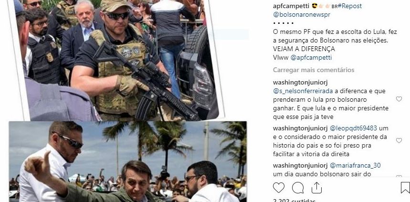The width and height of the screenshot is (410, 202).
Task: Open the @mariafranca_30 mention
Action: tap(355, 165)
